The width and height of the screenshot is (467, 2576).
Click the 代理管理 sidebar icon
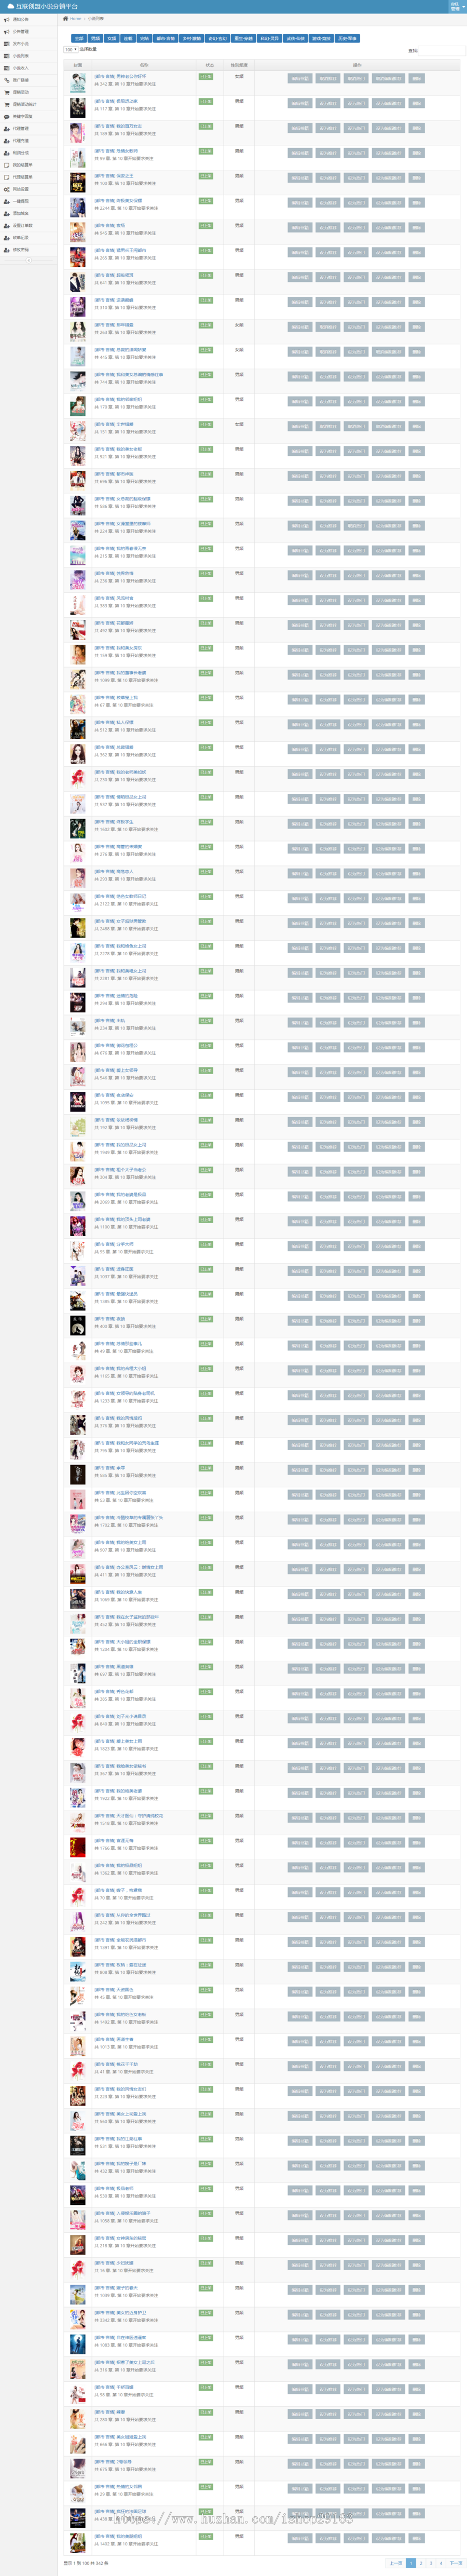click(7, 129)
